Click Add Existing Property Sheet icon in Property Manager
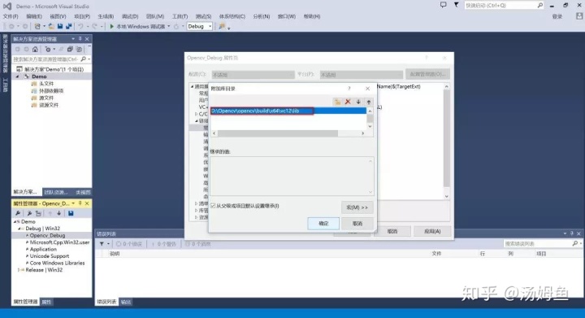Image resolution: width=585 pixels, height=318 pixels. coord(38,213)
